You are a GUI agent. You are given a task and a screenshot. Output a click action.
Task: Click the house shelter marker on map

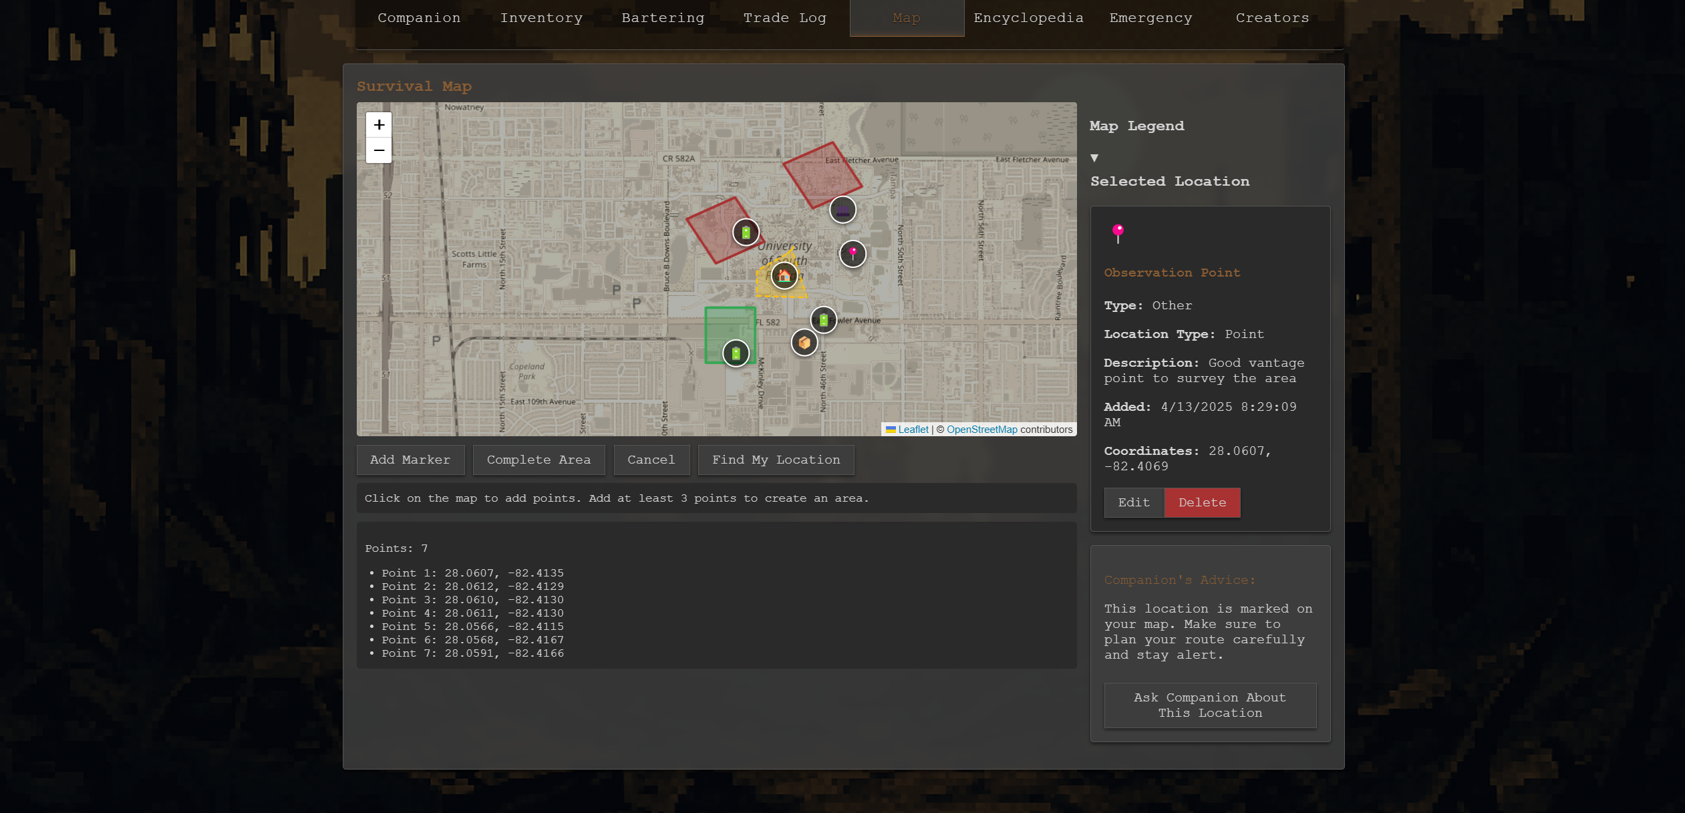(784, 276)
